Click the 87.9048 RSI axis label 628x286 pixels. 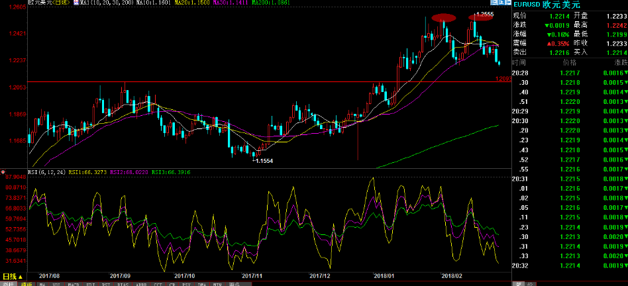coord(17,177)
